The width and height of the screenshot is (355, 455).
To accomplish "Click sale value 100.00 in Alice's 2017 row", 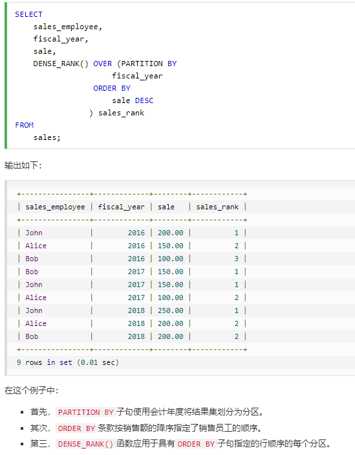I will click(x=170, y=297).
